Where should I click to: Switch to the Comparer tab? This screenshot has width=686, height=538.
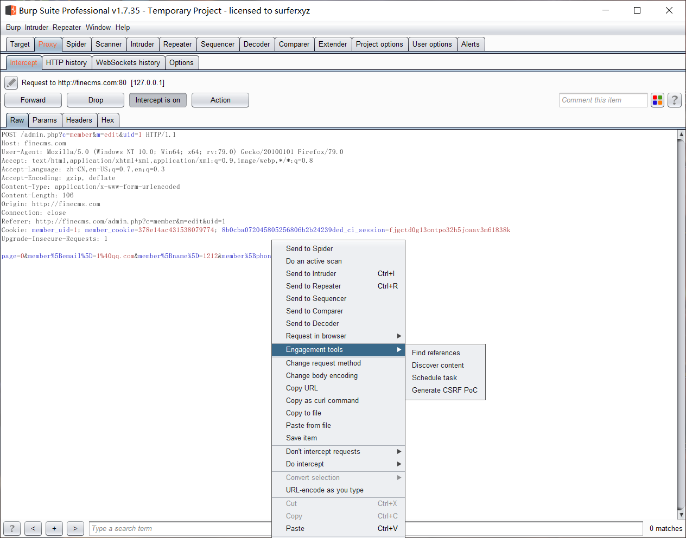[x=294, y=44]
